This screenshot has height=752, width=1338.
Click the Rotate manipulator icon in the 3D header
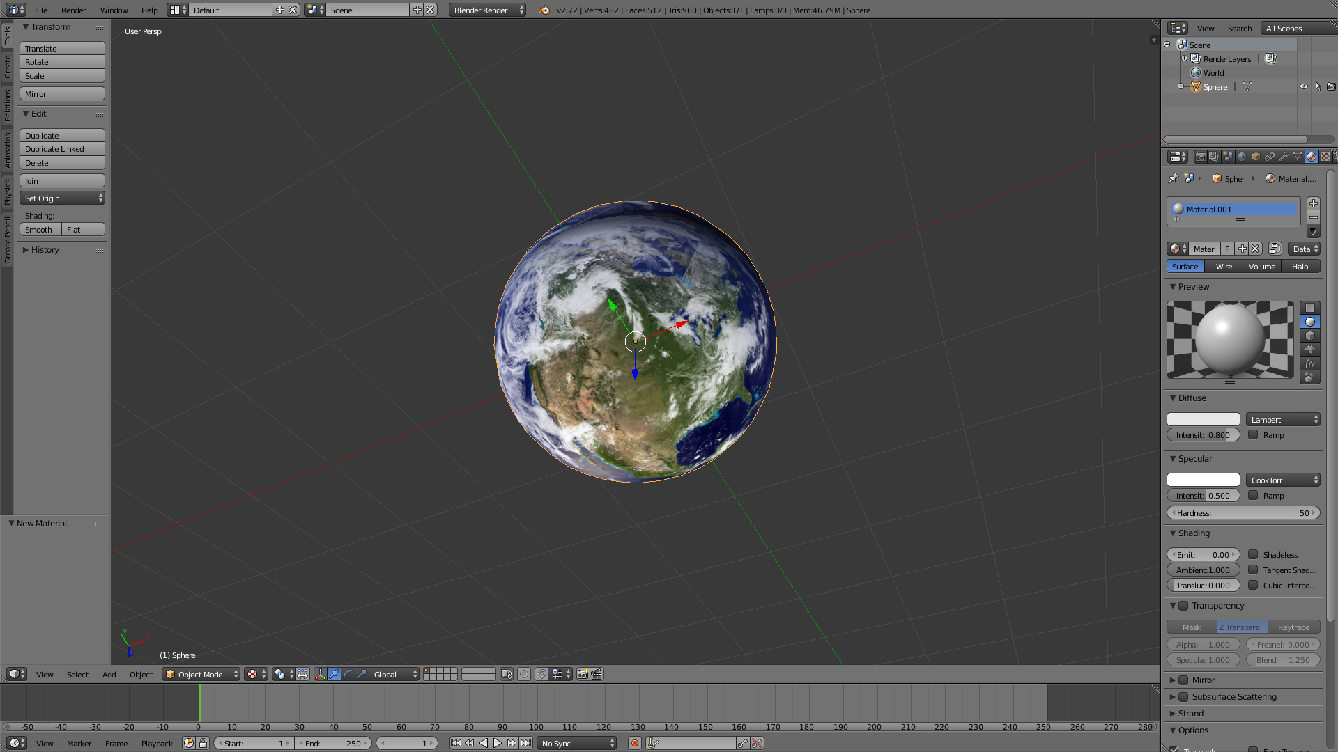348,674
